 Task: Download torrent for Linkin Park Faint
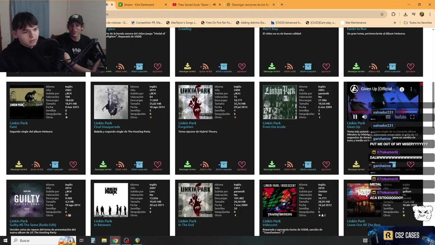tap(19, 166)
